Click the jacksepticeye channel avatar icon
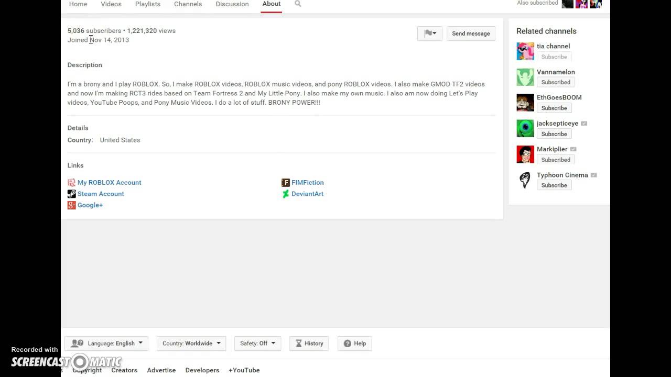 (525, 128)
